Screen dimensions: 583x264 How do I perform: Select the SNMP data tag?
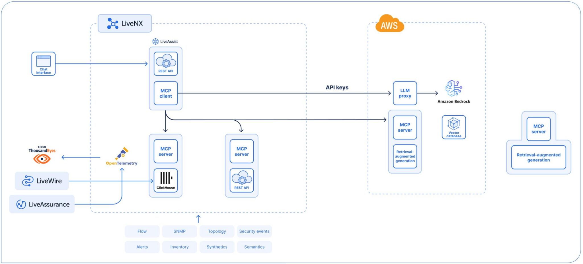coord(180,231)
